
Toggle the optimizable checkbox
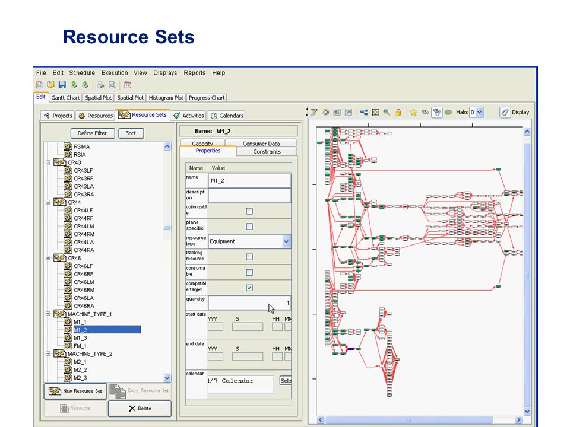(249, 211)
